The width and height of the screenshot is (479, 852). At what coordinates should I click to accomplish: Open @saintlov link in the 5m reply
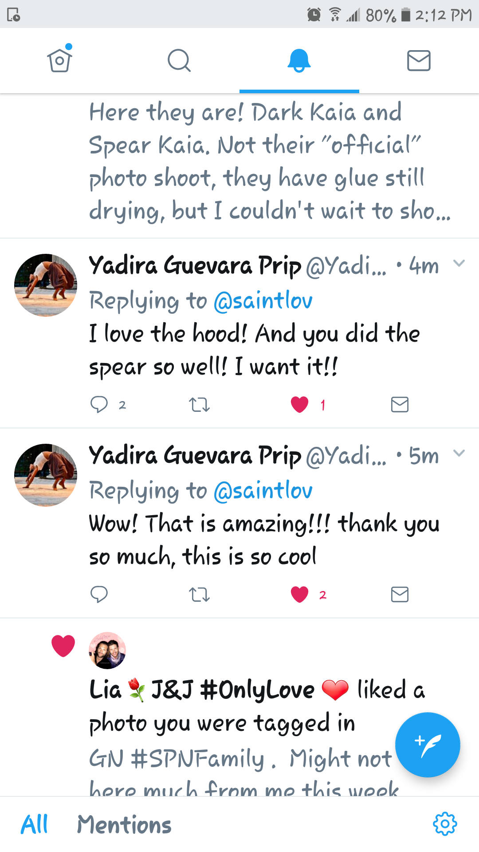coord(263,490)
